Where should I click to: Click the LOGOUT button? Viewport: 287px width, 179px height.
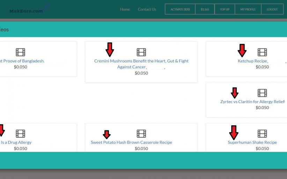(x=272, y=9)
